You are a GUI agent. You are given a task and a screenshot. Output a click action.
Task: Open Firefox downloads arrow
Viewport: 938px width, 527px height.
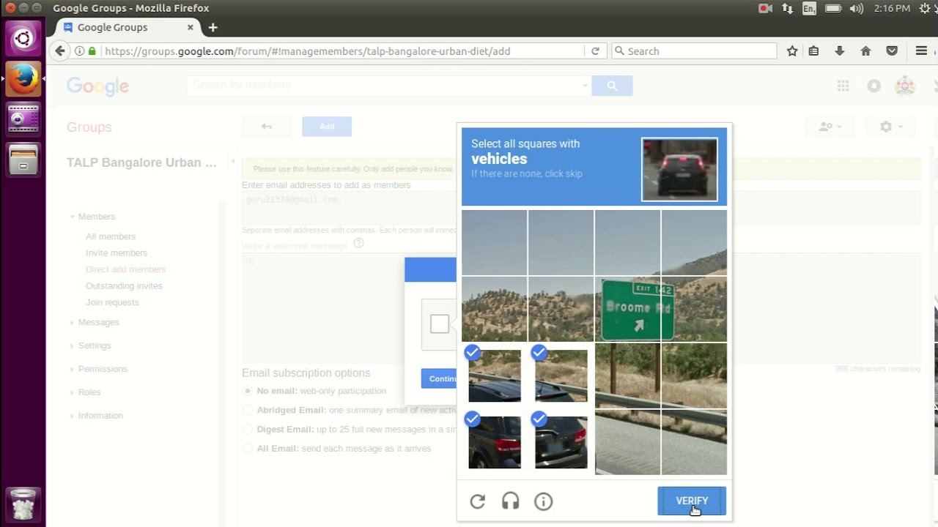(x=840, y=51)
